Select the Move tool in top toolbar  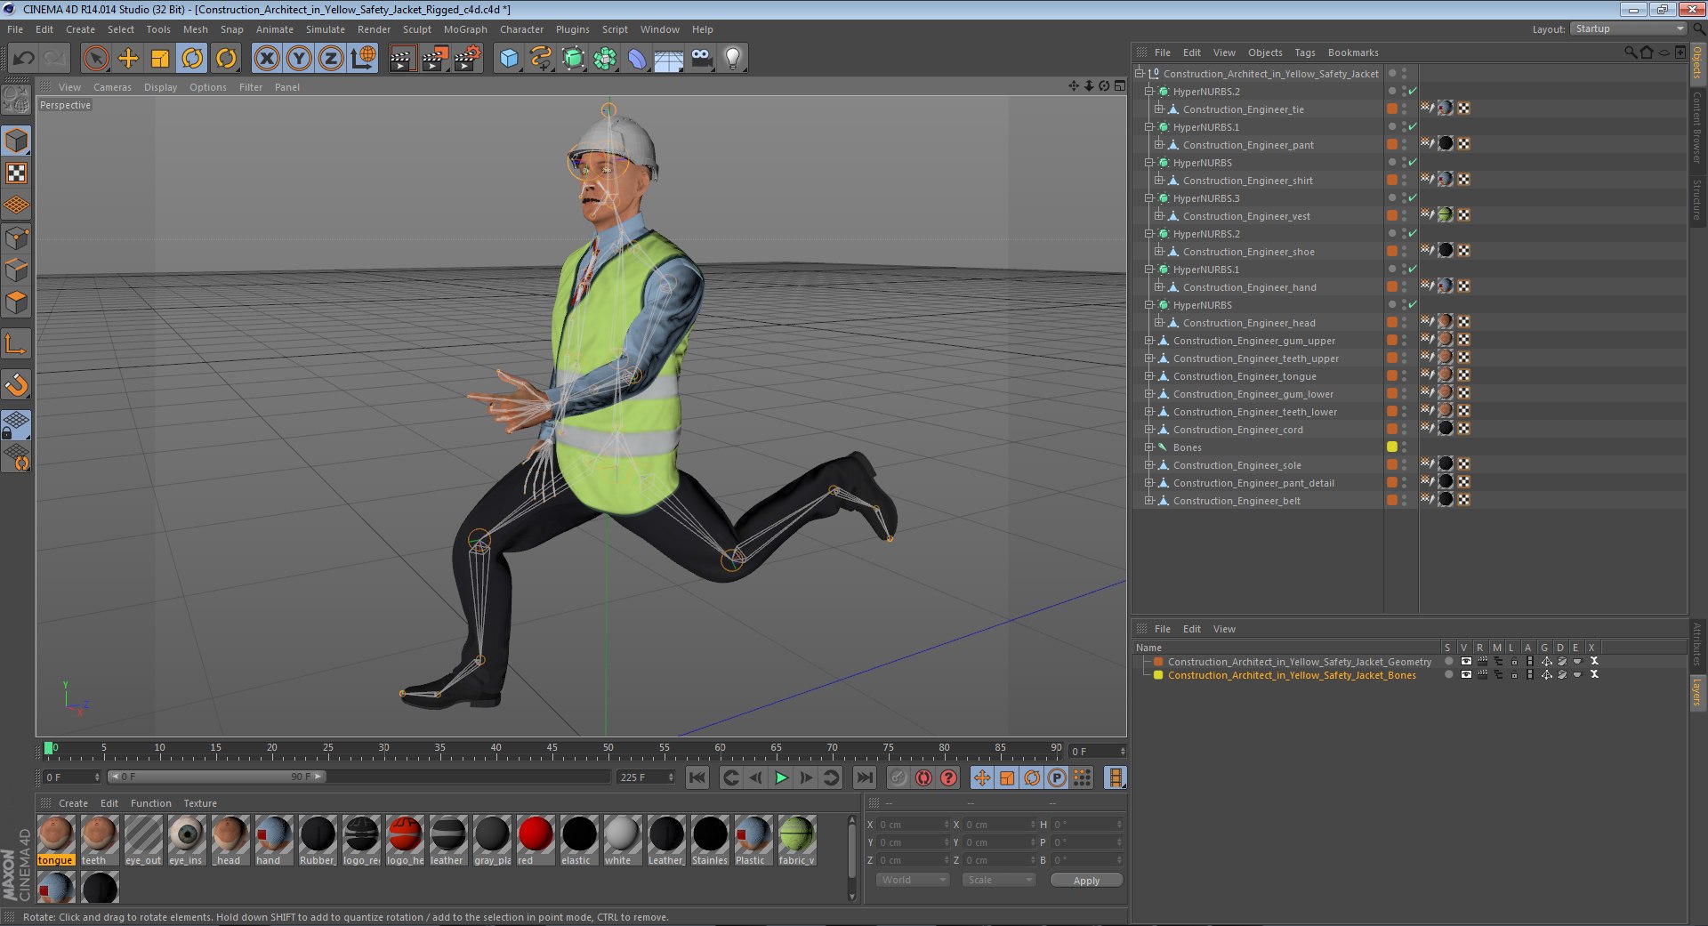coord(128,59)
